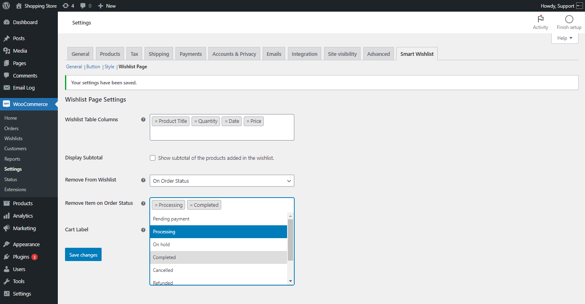Go to Wishlists submenu
The height and width of the screenshot is (304, 585).
[13, 139]
